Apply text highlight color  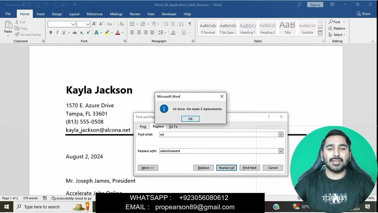[107, 33]
